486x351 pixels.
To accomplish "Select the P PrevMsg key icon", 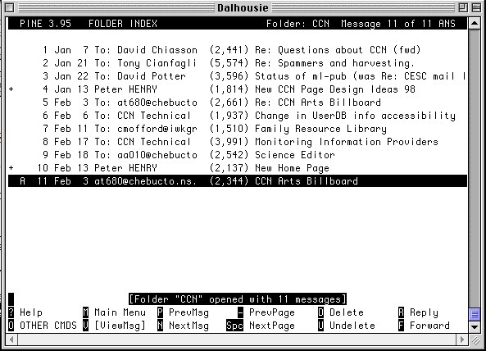I will click(x=161, y=312).
